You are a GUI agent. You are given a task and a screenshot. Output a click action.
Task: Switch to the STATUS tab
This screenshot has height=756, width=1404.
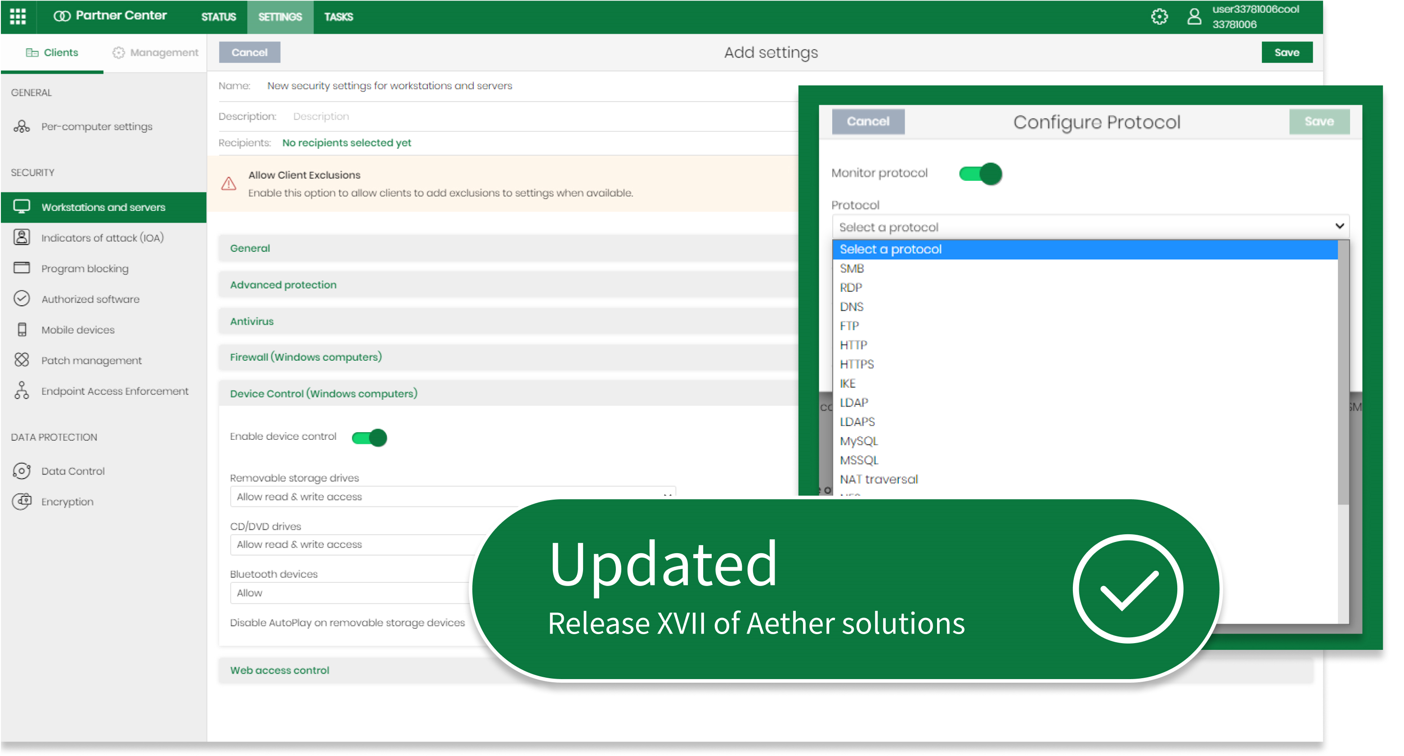[219, 17]
